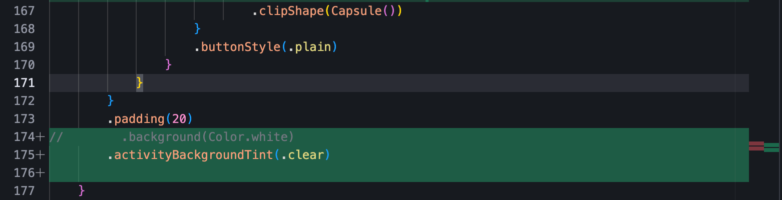Click the empty added line 176
Image resolution: width=782 pixels, height=200 pixels.
coord(350,173)
